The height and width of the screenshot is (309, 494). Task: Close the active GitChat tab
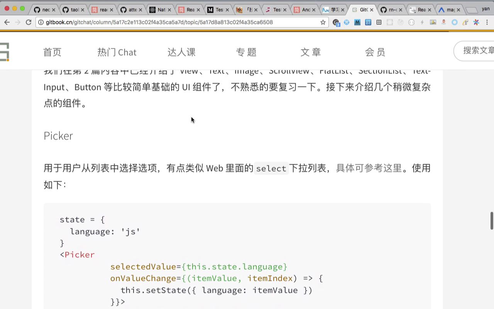point(371,10)
